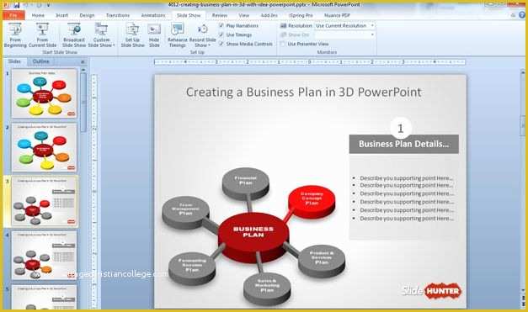Image resolution: width=528 pixels, height=312 pixels.
Task: Open PowerPoint Help question mark
Action: 522,15
